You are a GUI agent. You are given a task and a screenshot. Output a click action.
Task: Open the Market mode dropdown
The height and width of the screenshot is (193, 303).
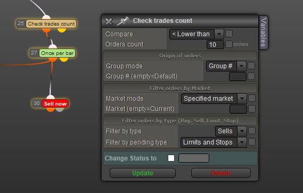(x=214, y=99)
